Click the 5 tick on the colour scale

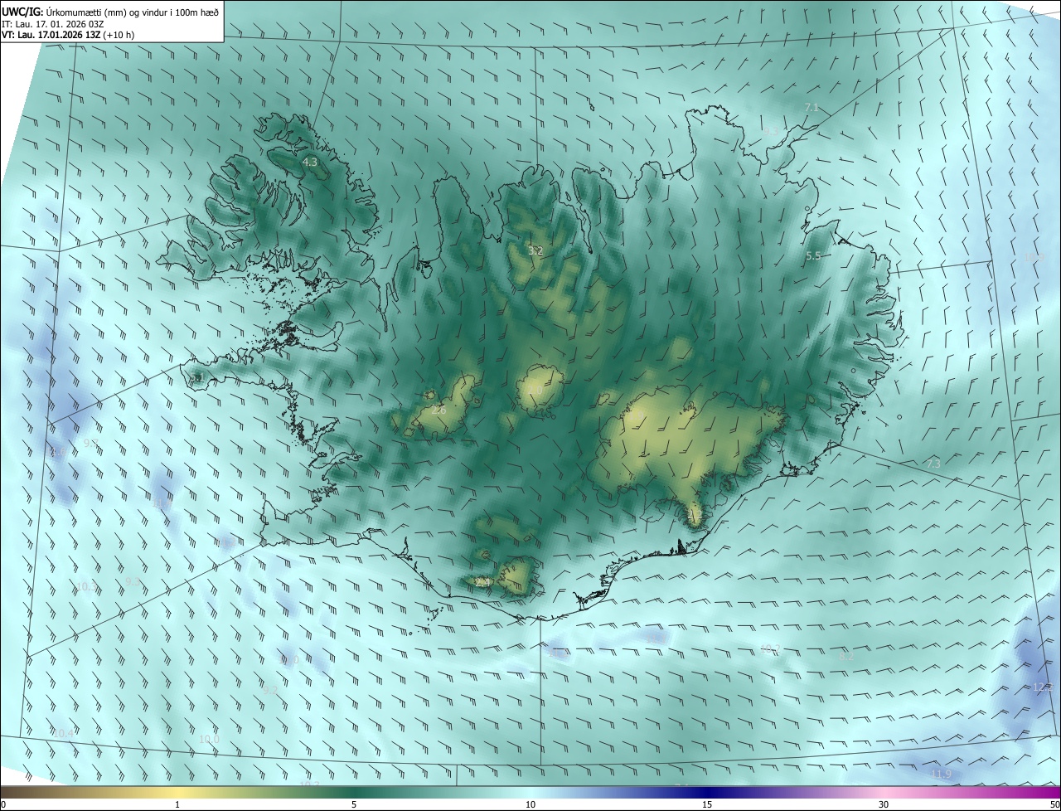[354, 804]
